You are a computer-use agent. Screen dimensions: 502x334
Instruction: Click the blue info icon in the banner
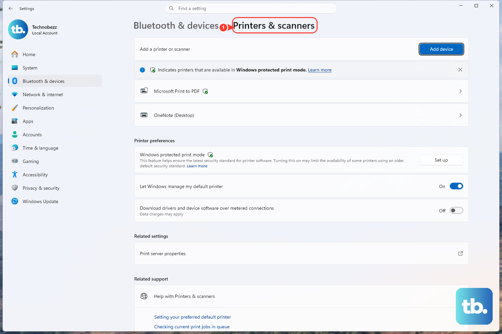142,70
